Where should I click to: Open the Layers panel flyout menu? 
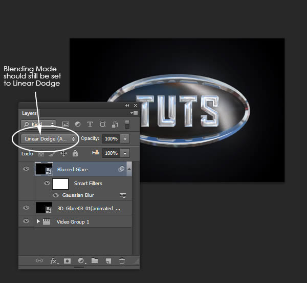pyautogui.click(x=134, y=113)
